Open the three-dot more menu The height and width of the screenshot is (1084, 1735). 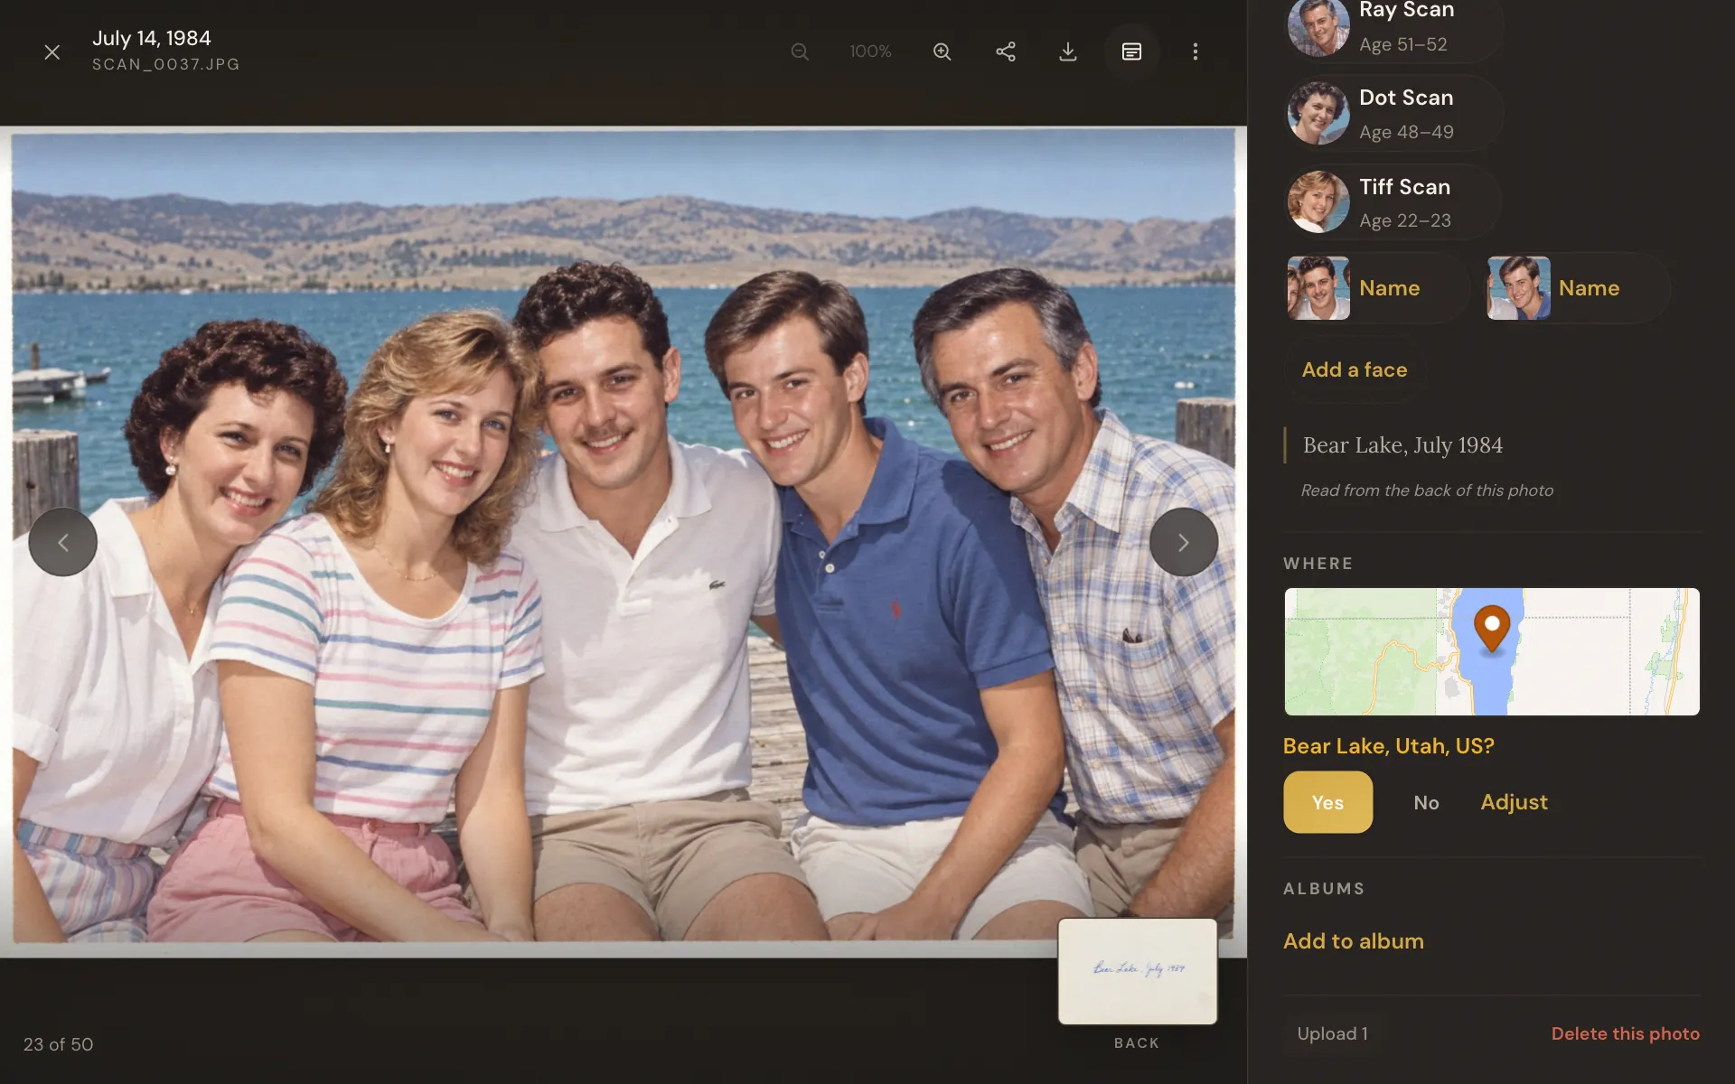pos(1195,51)
